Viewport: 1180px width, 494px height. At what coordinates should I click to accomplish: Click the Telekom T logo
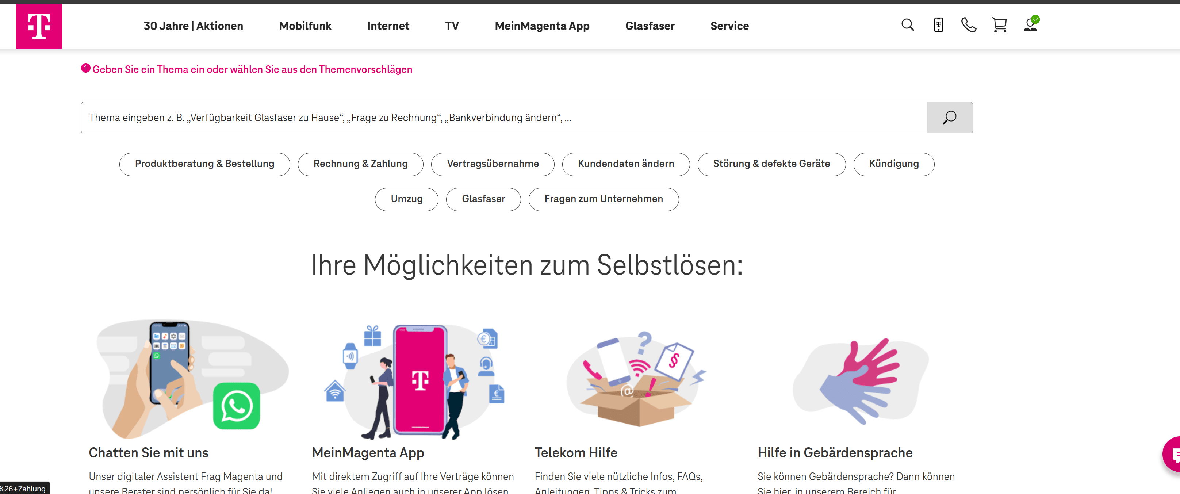coord(39,26)
